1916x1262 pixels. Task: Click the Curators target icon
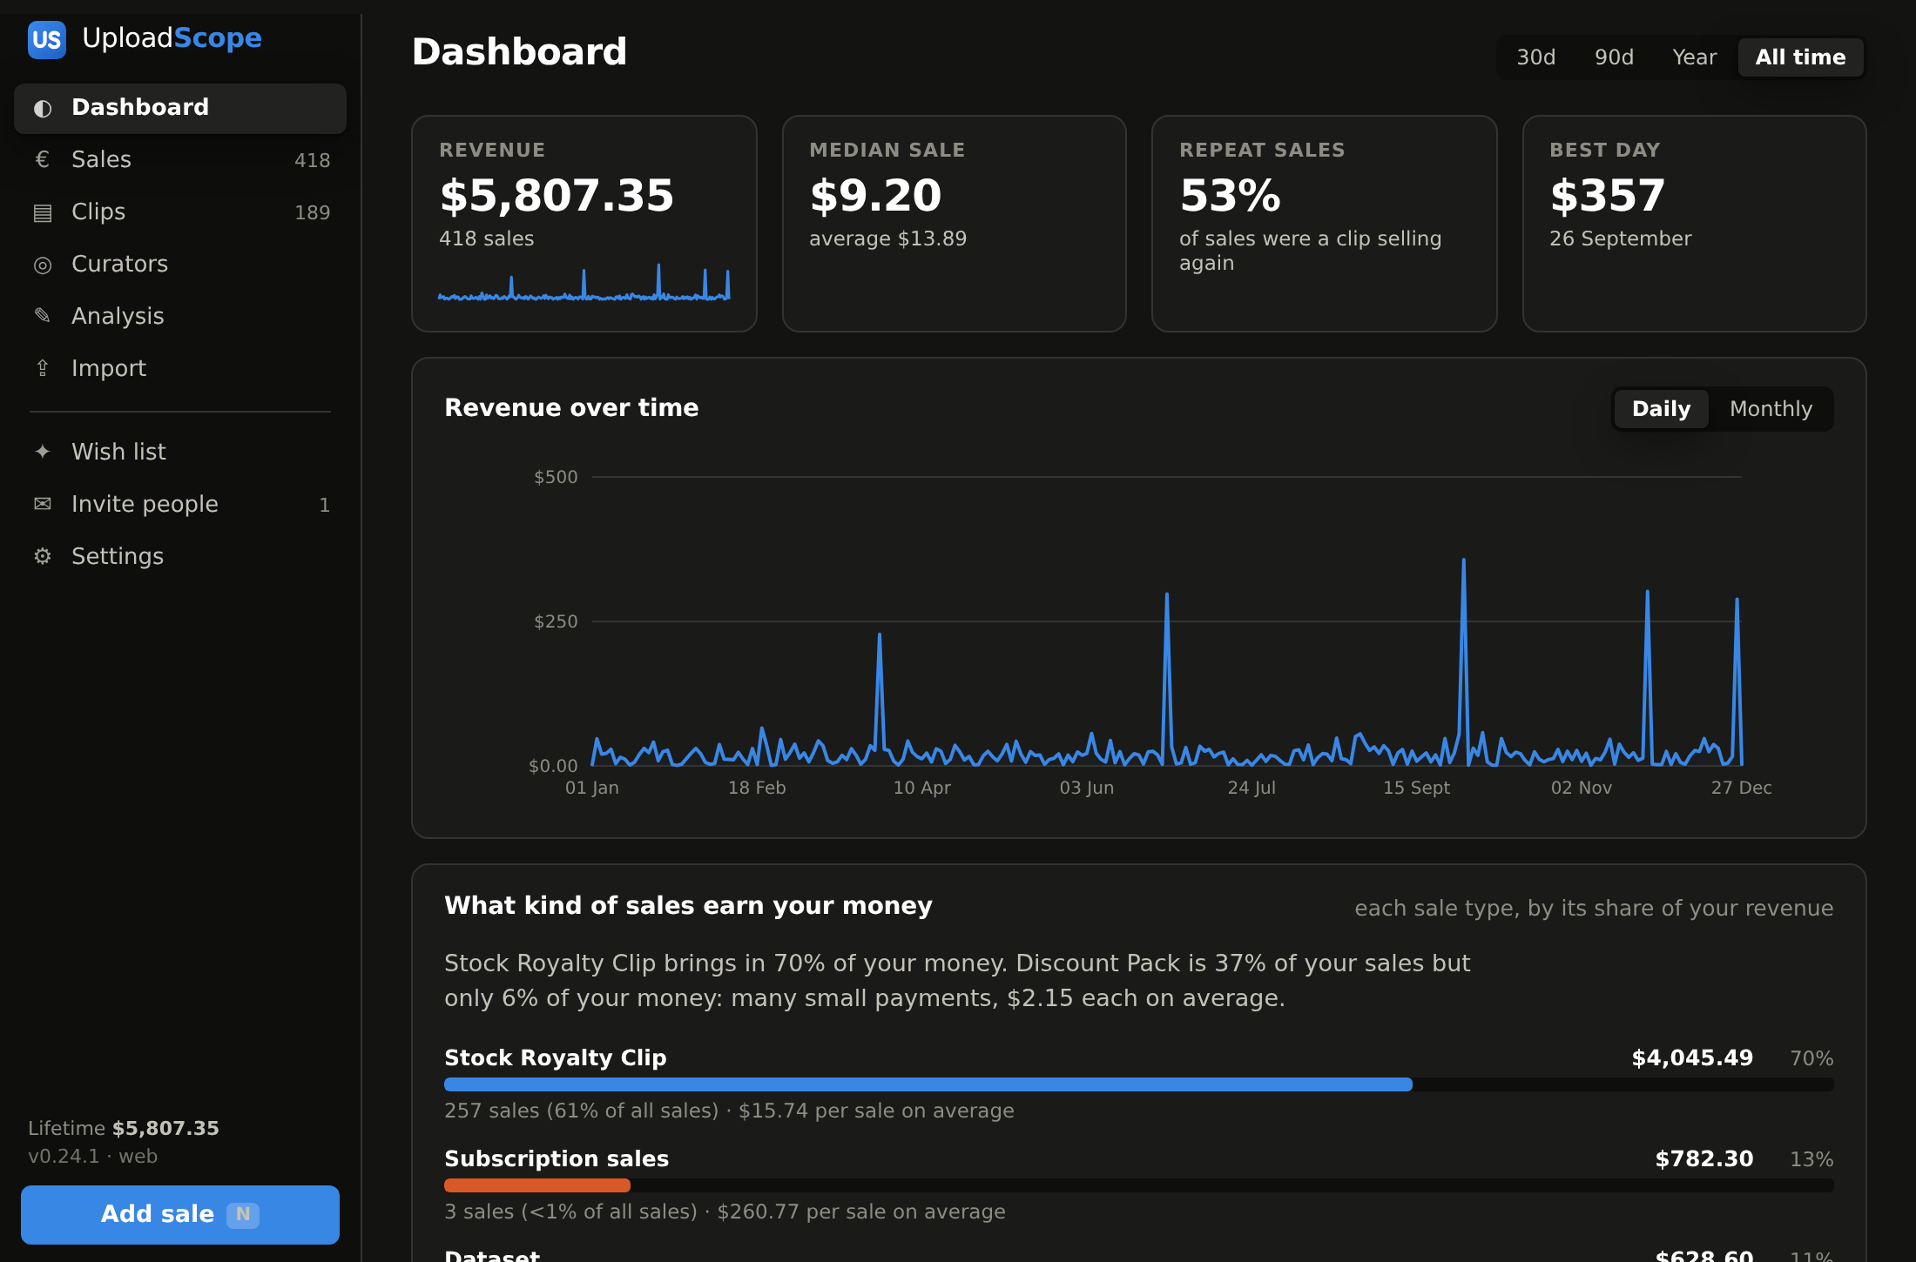click(x=43, y=265)
